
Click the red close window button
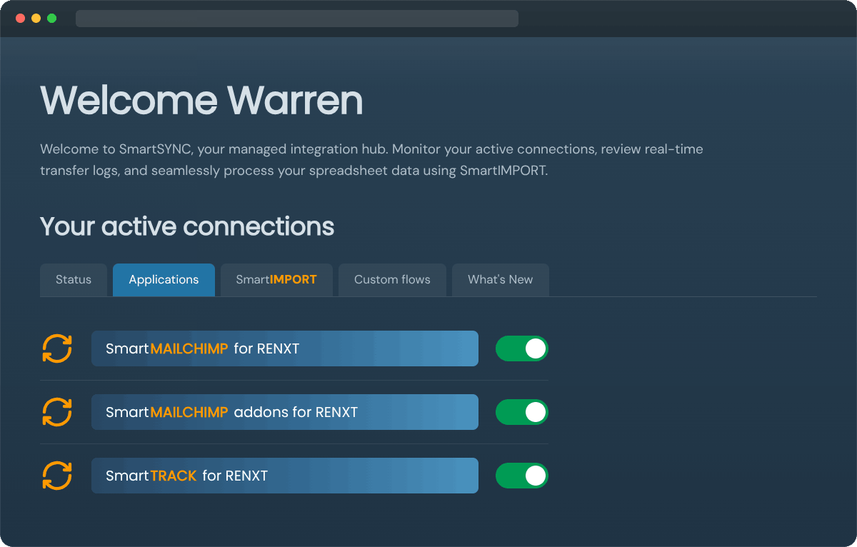pos(20,18)
